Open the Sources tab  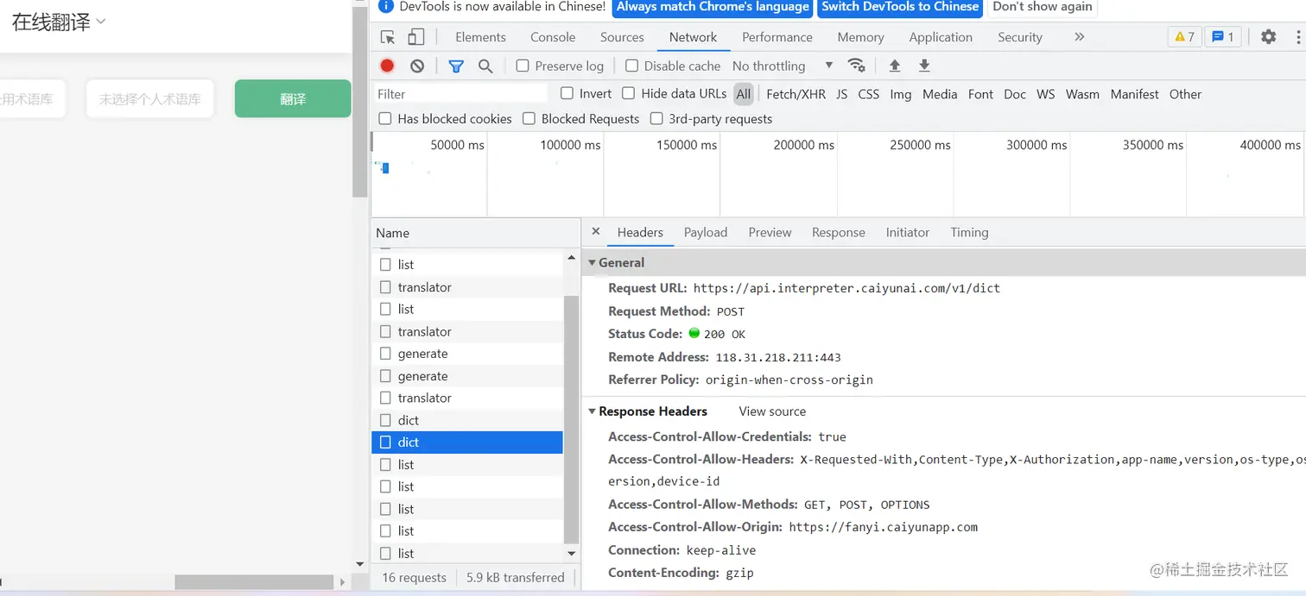click(x=622, y=37)
